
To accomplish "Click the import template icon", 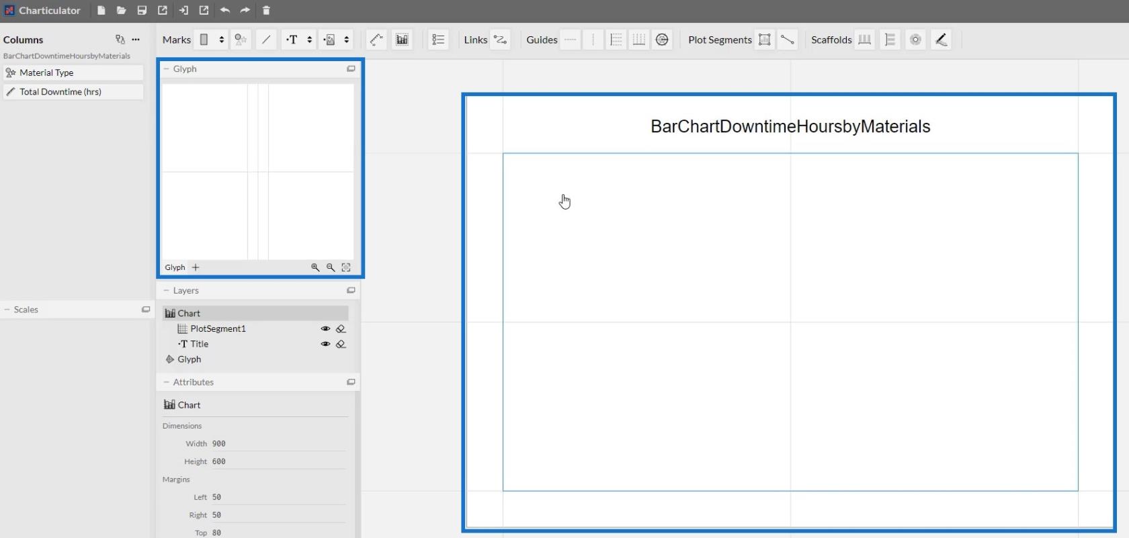I will point(183,10).
